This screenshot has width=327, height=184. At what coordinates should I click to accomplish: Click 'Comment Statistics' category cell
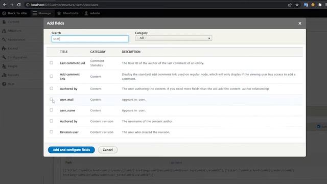(97, 63)
